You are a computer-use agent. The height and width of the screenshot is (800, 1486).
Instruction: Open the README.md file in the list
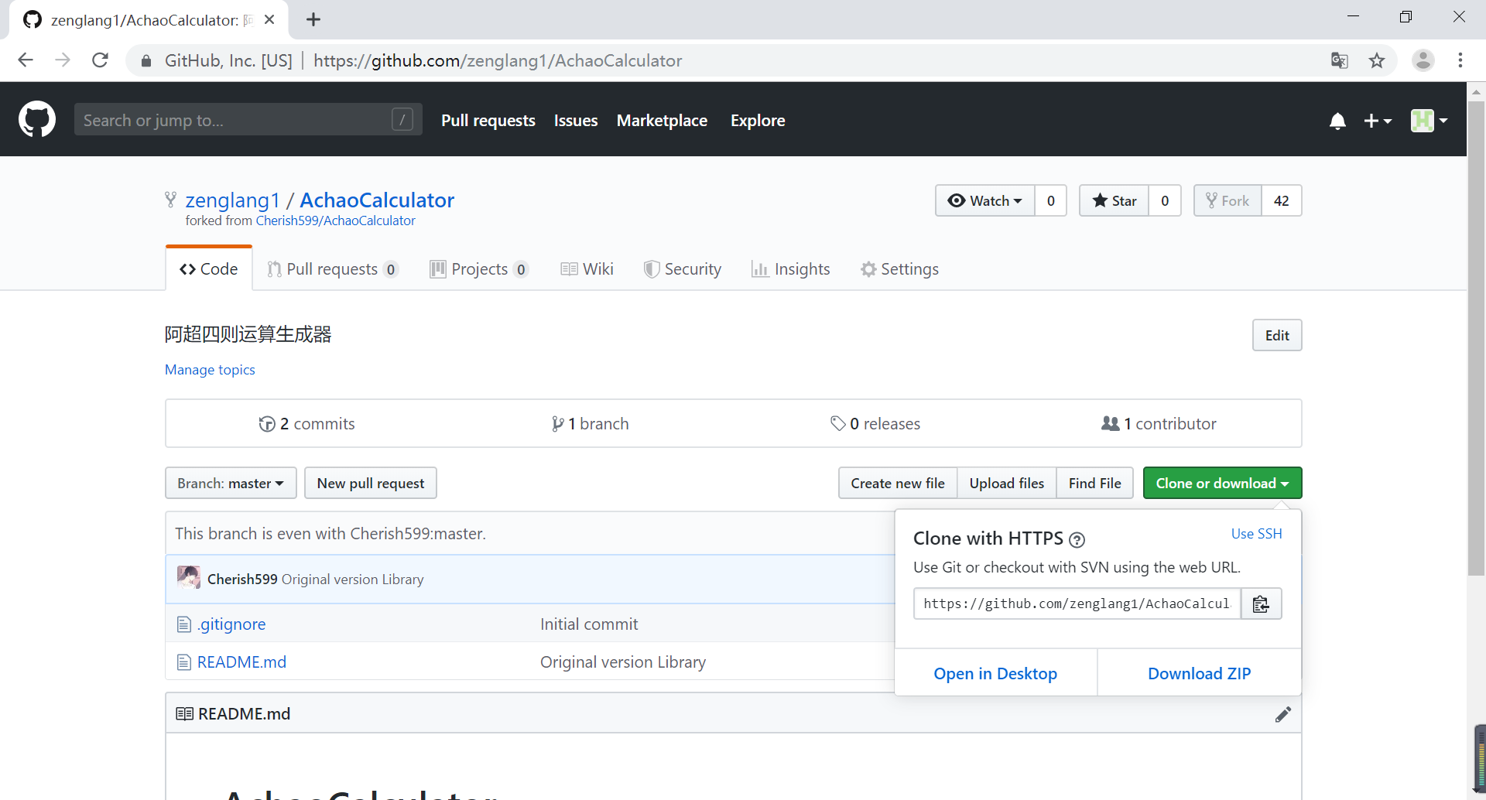pyautogui.click(x=241, y=662)
